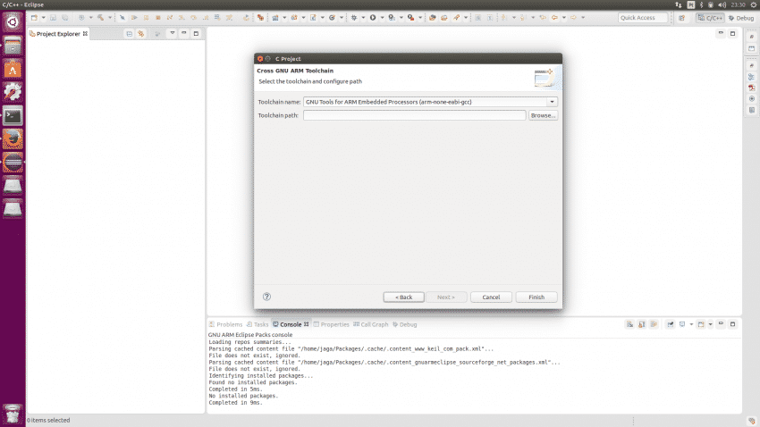Toggle Link with Editor in Project Explorer

tap(141, 34)
